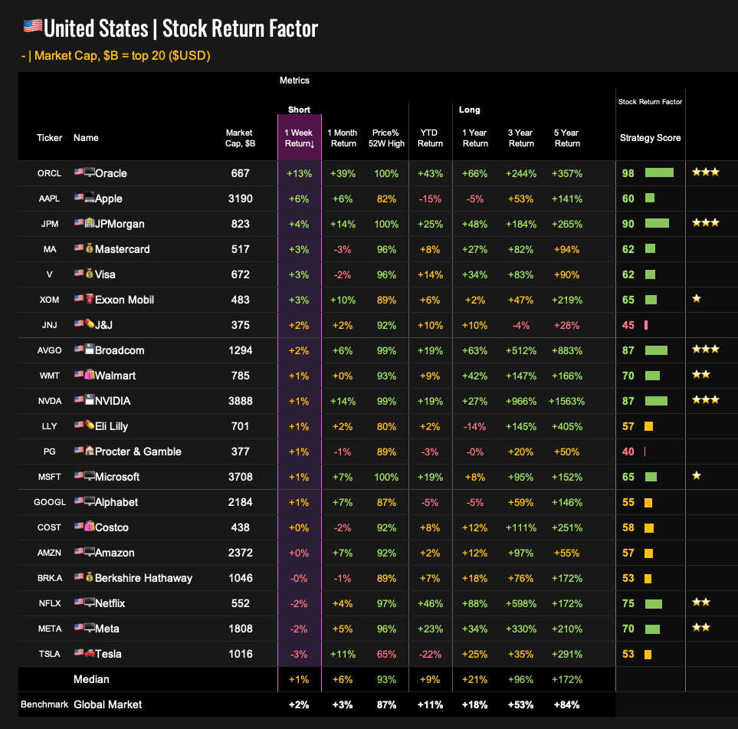Viewport: 738px width, 729px height.
Task: Click NVIDIA's 5 Year Return +1563%
Action: tap(566, 401)
